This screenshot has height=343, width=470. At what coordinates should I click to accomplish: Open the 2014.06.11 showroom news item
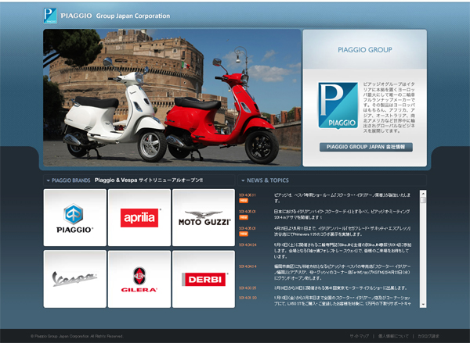[342, 198]
